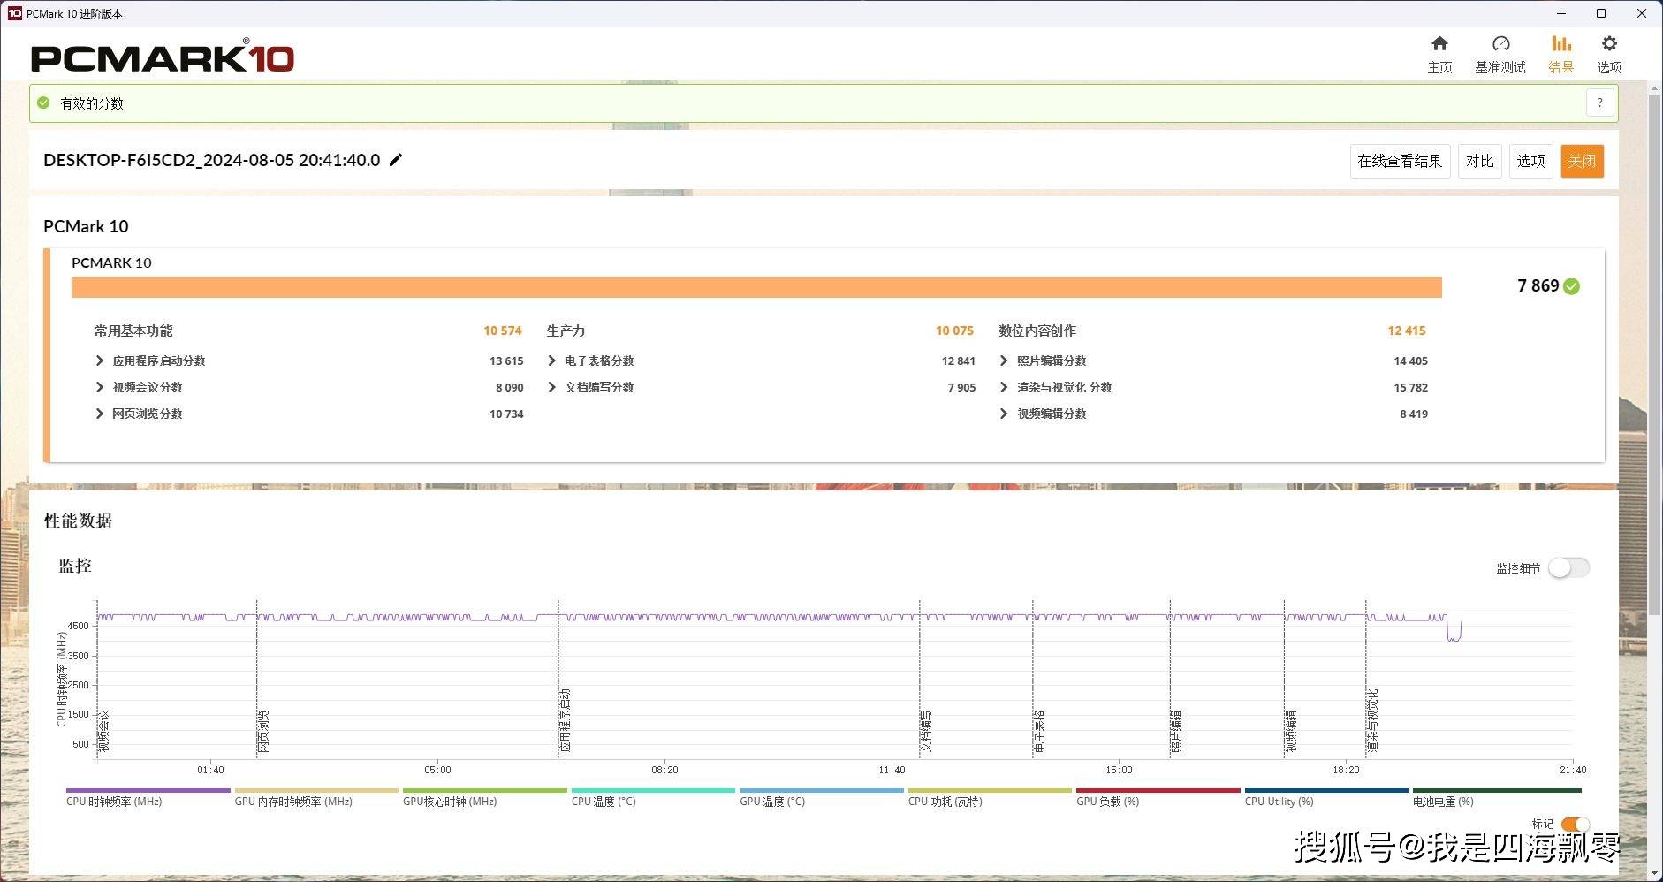1663x882 pixels.
Task: Click the PCMARK10 logo
Action: pos(163,57)
